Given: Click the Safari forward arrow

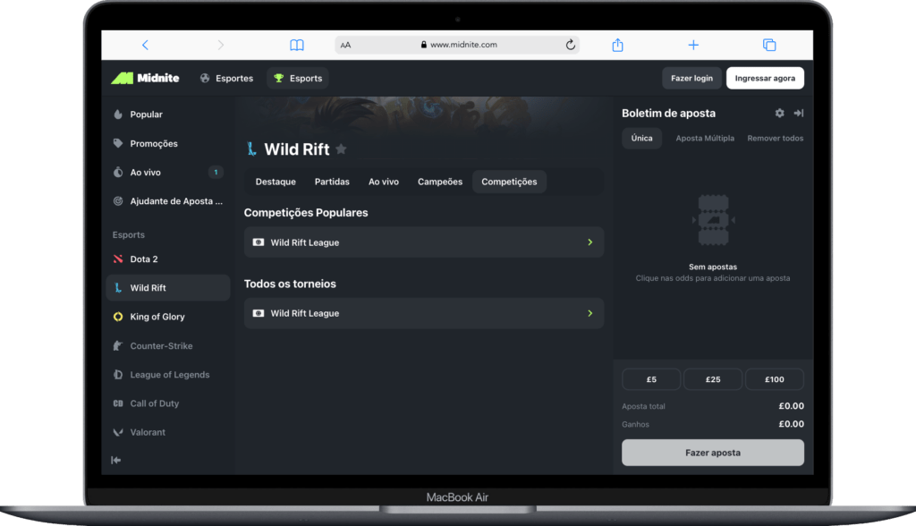Looking at the screenshot, I should click(x=220, y=45).
